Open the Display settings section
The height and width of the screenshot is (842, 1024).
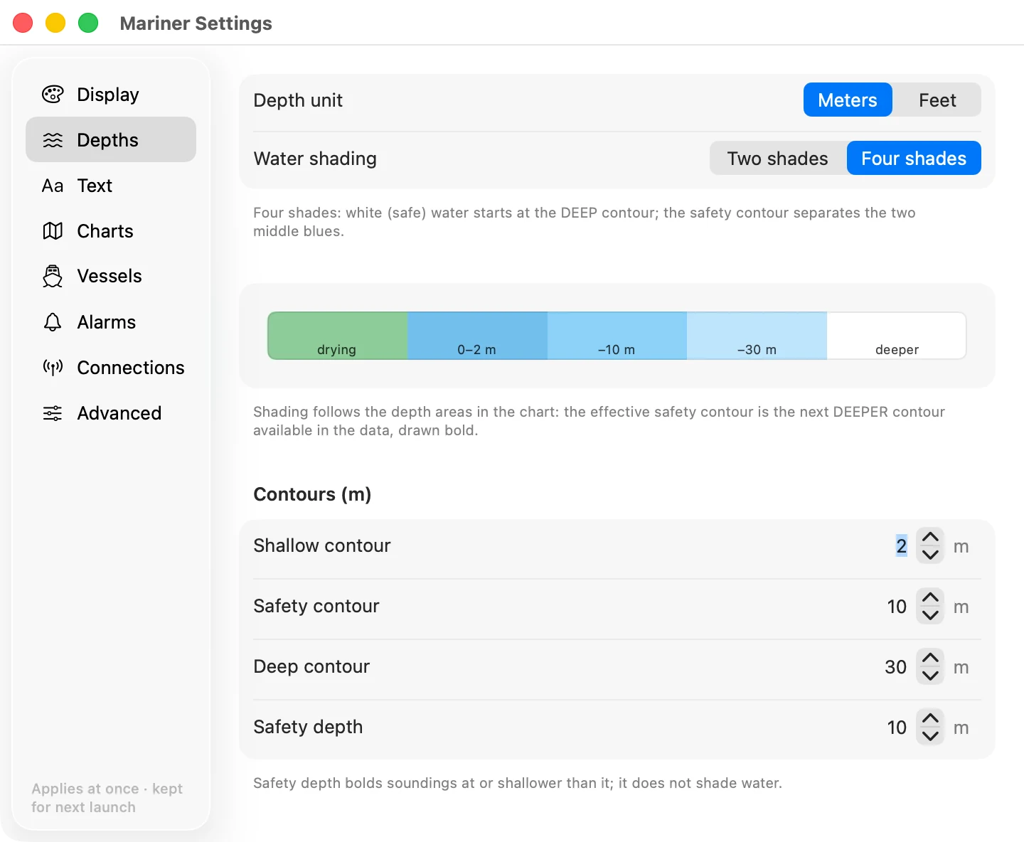(111, 95)
